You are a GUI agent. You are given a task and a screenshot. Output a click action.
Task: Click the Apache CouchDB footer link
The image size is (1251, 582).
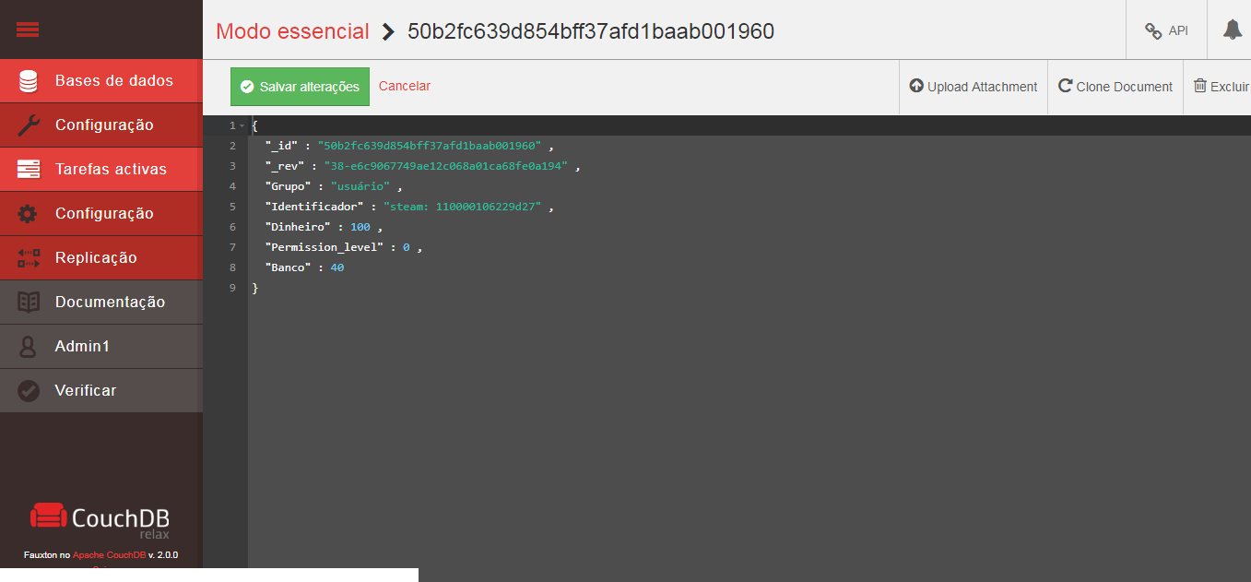(109, 555)
